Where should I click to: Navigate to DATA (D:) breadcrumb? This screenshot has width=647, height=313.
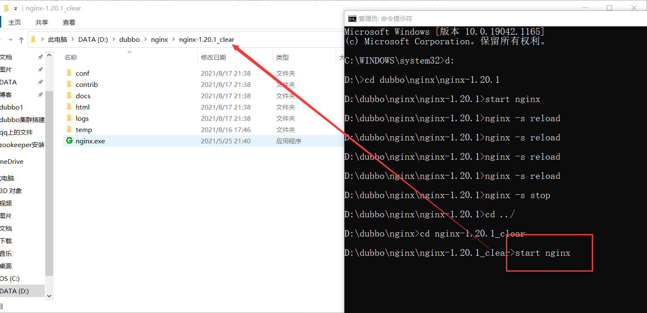93,40
